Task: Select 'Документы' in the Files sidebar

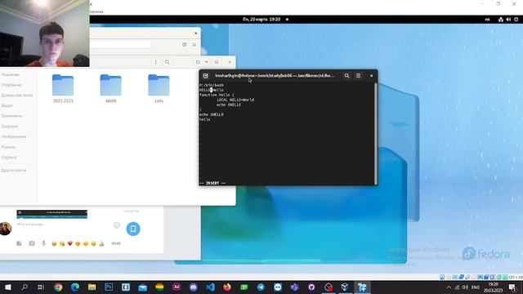Action: click(11, 116)
